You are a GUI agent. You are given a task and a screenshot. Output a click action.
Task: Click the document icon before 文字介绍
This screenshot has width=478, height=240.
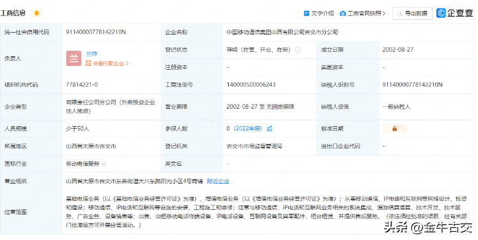[x=307, y=13]
